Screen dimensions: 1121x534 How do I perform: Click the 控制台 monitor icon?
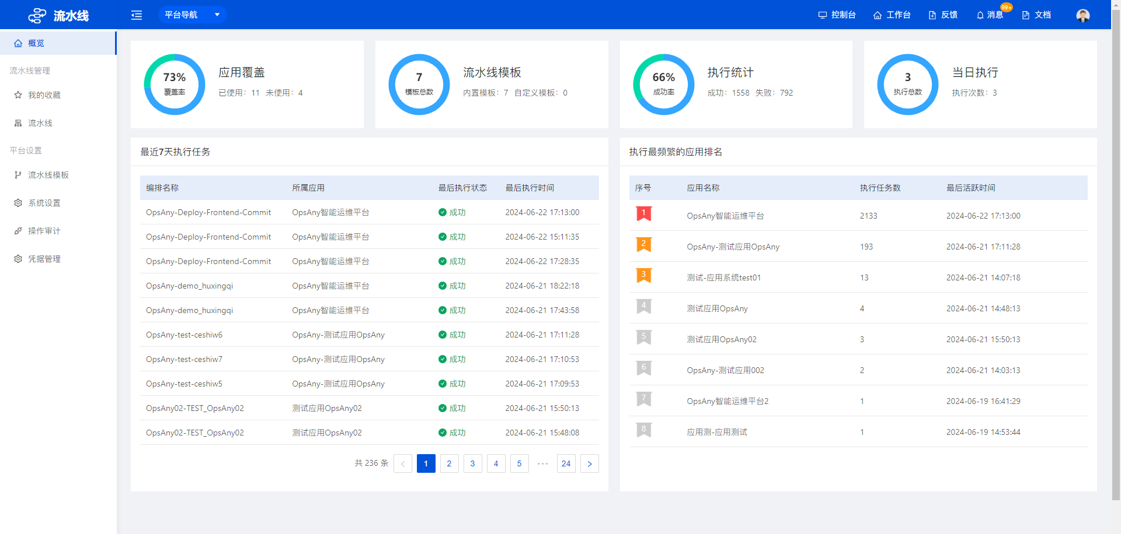click(x=822, y=15)
